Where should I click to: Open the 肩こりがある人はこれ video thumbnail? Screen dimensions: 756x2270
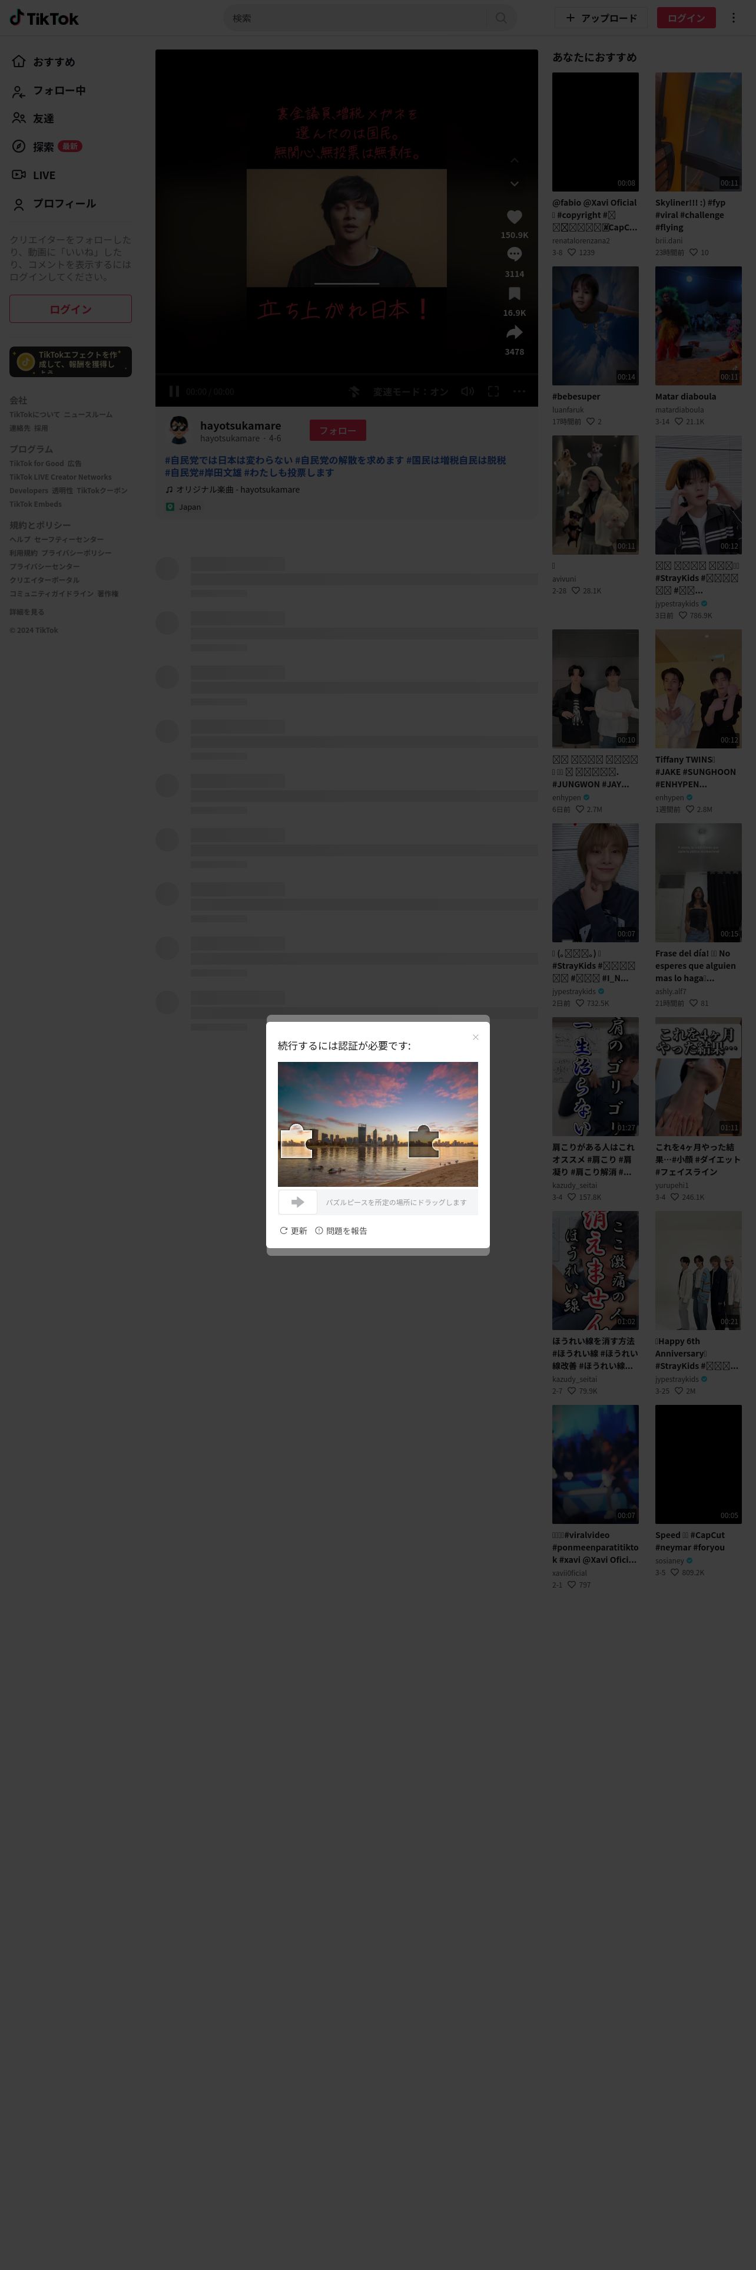click(x=595, y=1076)
